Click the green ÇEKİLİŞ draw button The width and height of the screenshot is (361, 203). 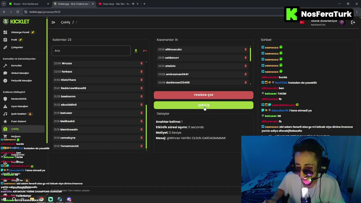click(204, 105)
